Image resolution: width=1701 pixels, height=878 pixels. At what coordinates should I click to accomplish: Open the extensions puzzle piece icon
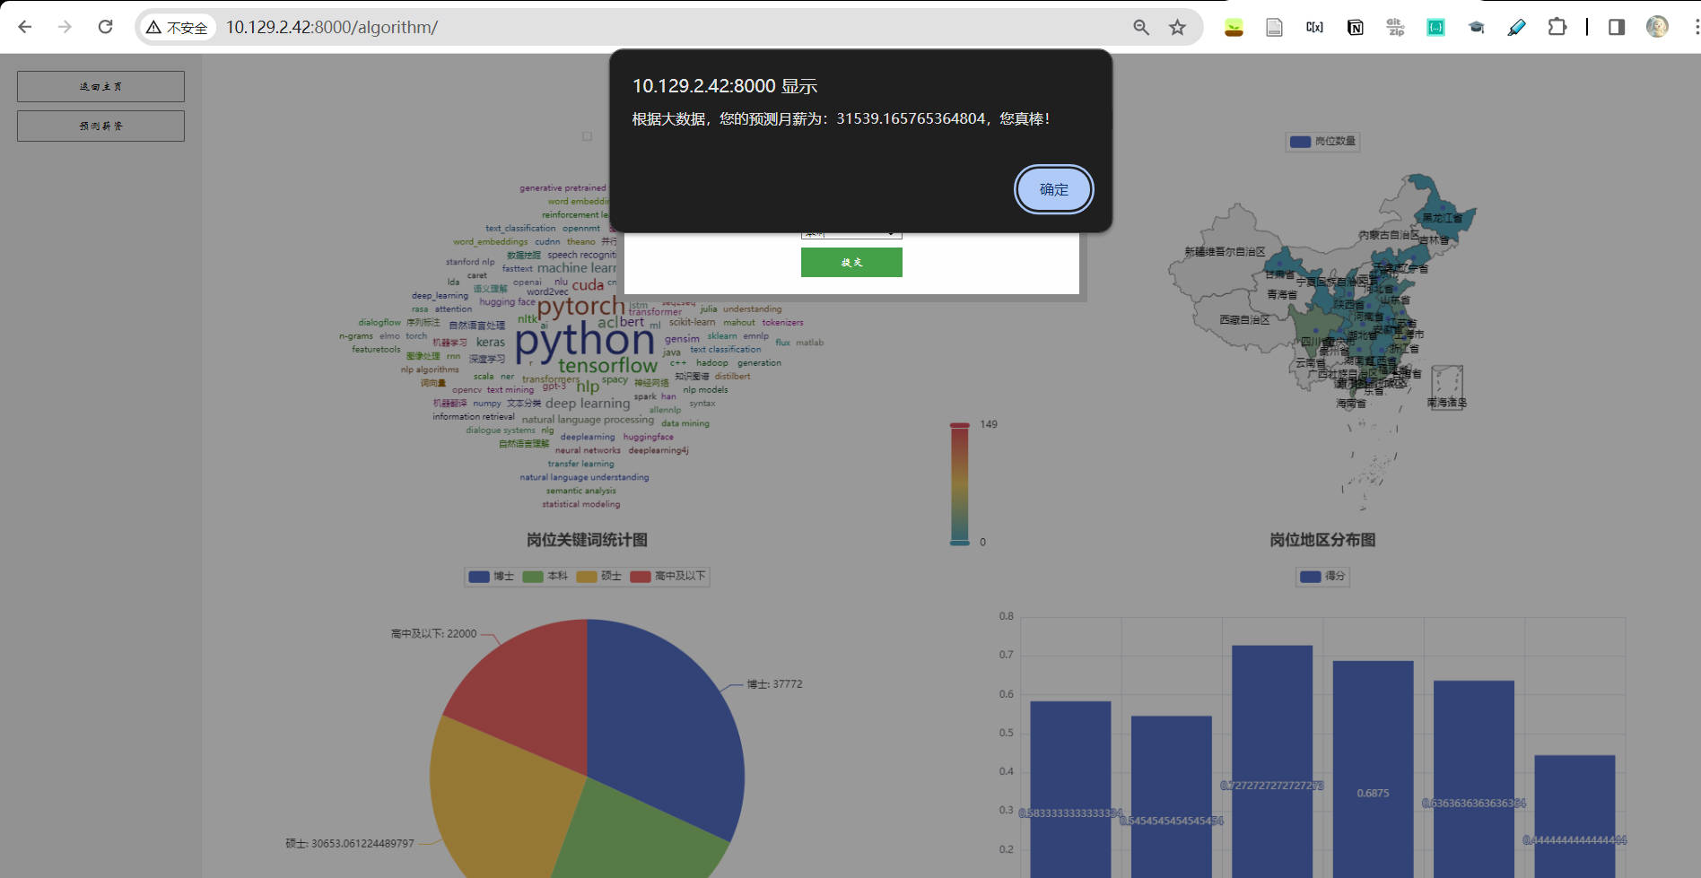pyautogui.click(x=1557, y=27)
